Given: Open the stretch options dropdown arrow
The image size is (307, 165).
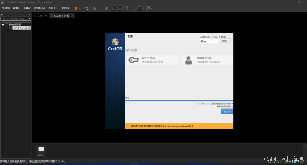Looking at the screenshot, I should 151,8.
